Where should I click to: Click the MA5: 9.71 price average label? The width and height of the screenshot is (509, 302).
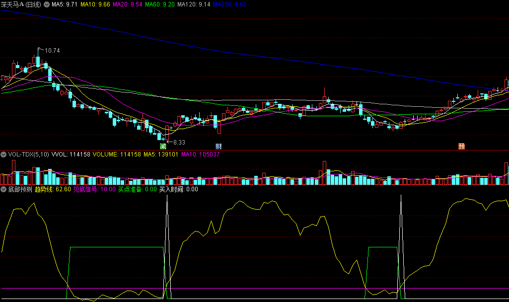[x=65, y=4]
